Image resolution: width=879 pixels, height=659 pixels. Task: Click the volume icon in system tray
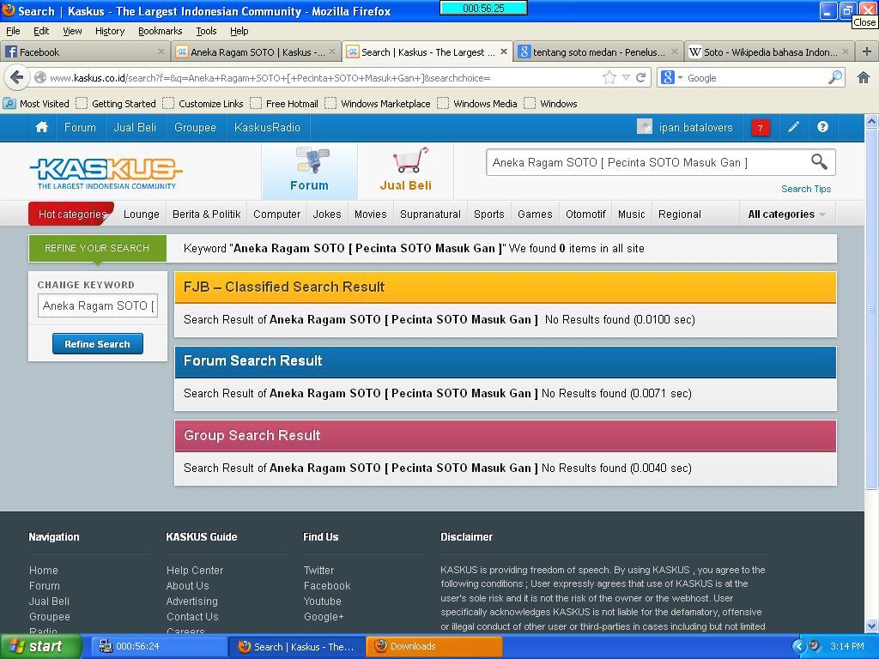[814, 646]
